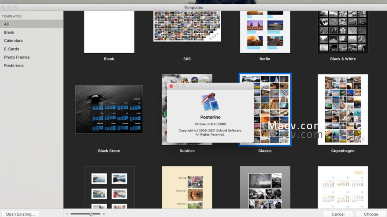Viewport: 387px width, 217px height.
Task: Click the Black Stone template label
Action: [109, 151]
